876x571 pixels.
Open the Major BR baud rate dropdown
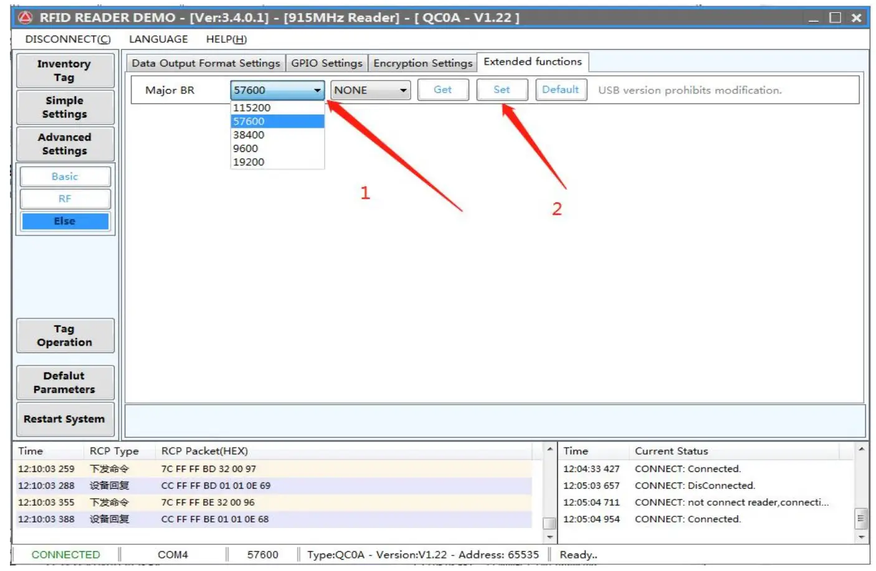pos(317,90)
